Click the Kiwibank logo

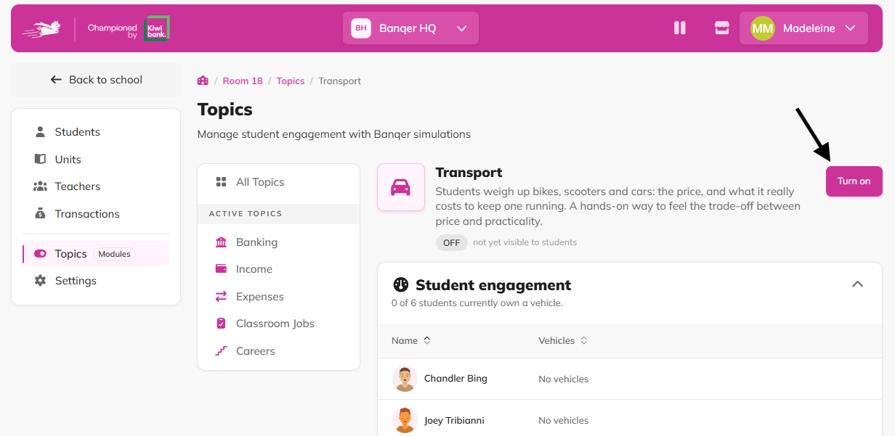[156, 28]
